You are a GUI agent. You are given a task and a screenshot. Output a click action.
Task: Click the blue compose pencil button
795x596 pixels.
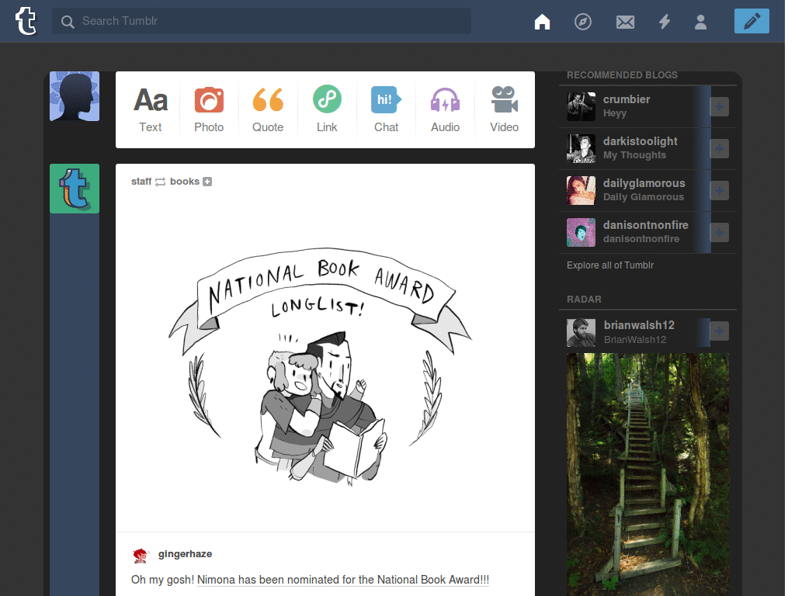point(752,21)
